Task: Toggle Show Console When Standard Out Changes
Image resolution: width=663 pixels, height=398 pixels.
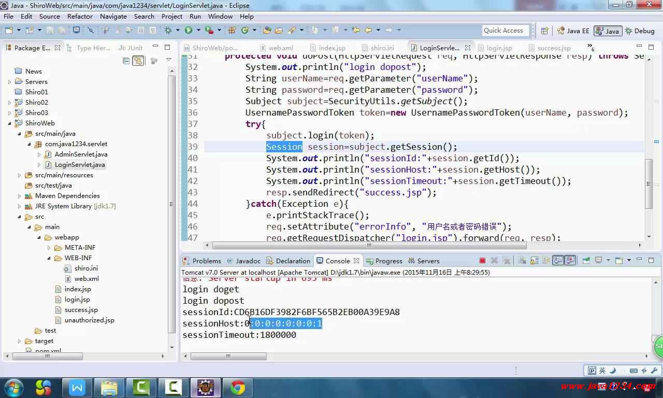Action: tap(558, 261)
